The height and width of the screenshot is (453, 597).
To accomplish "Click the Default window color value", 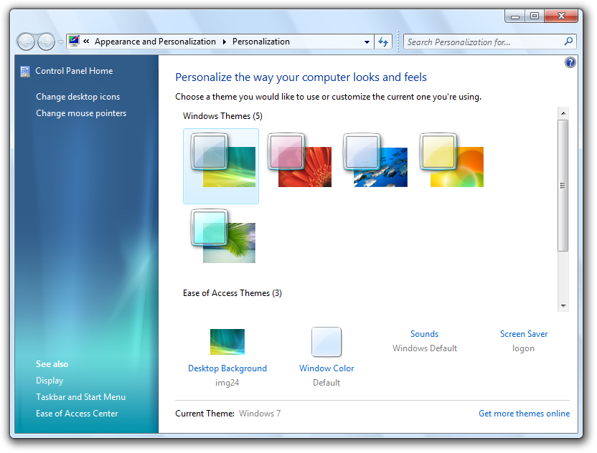I will [326, 383].
